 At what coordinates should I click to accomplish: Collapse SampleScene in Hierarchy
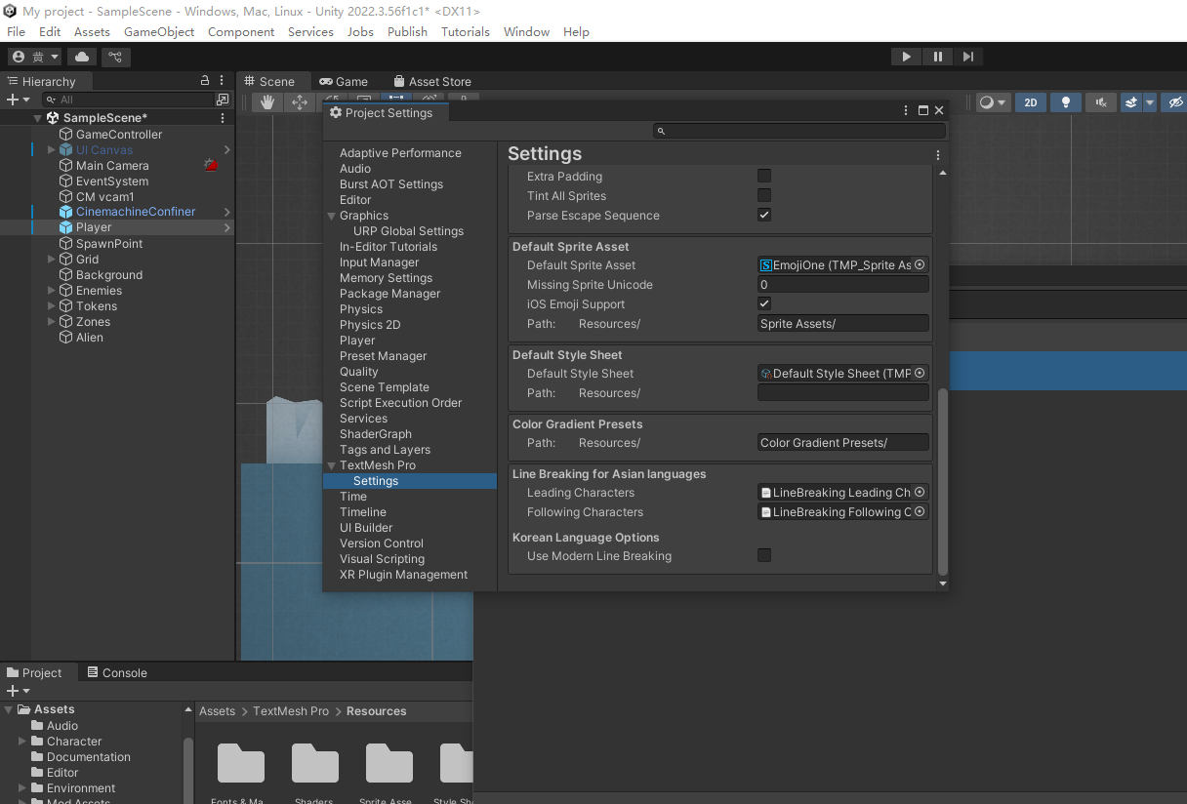38,118
